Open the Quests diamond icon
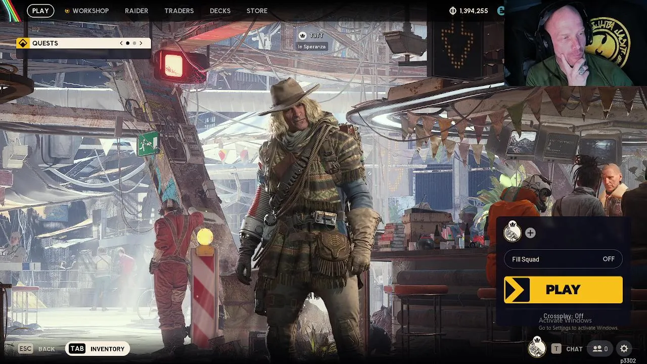 23,43
